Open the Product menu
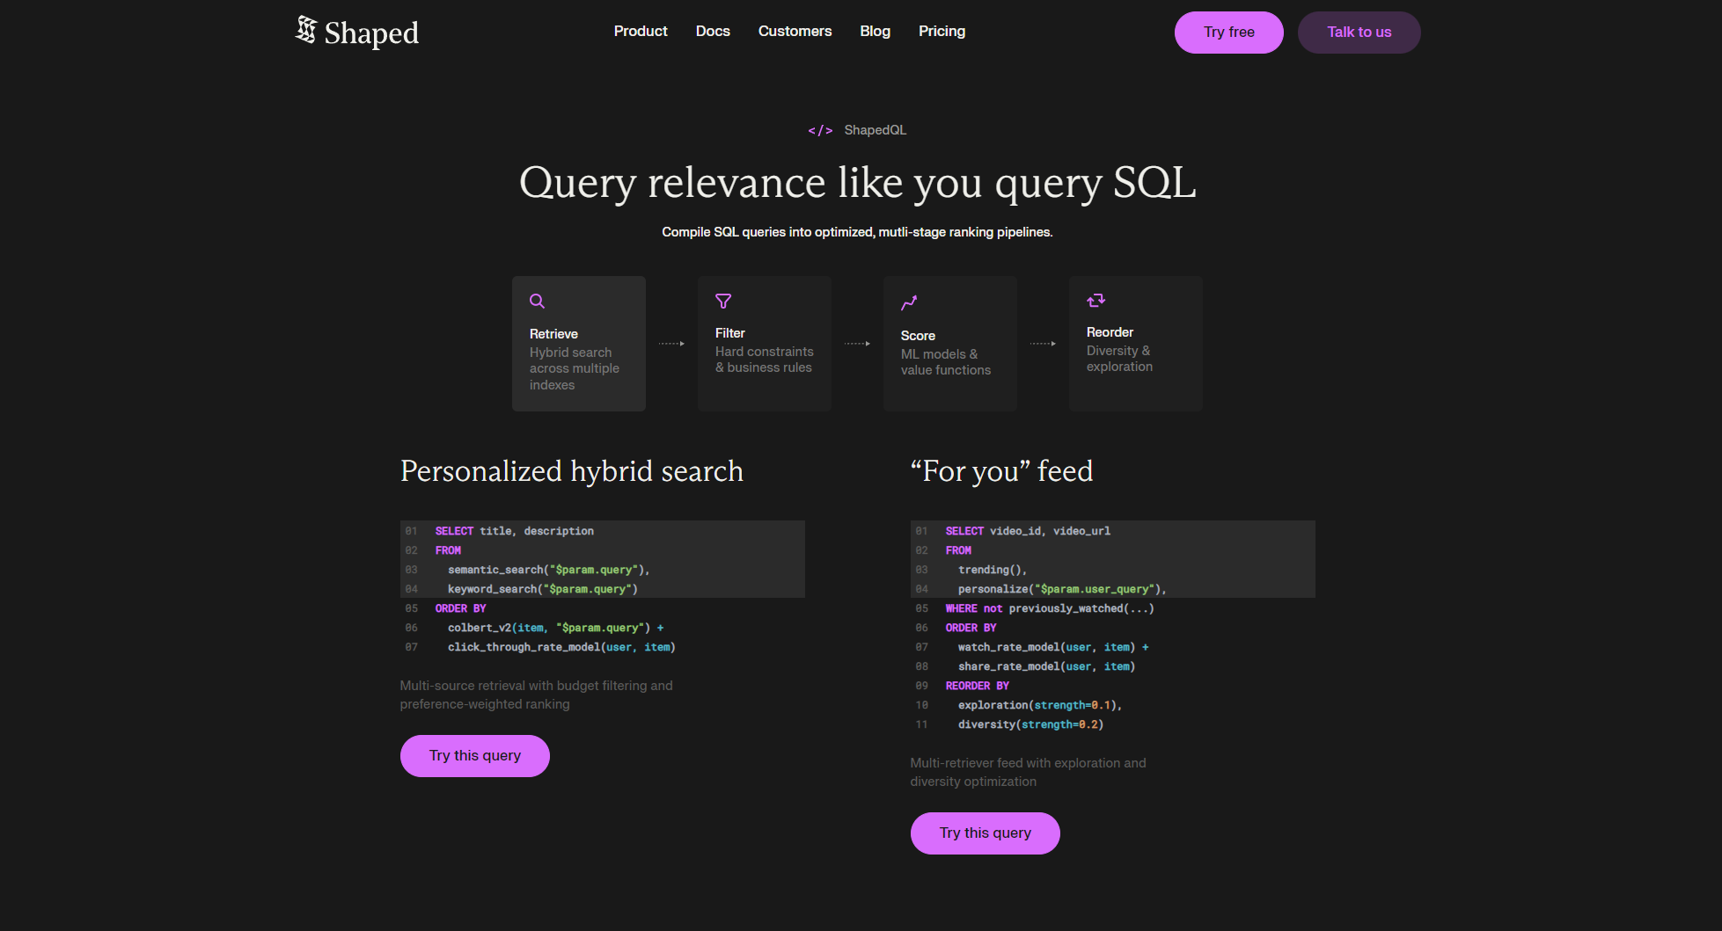 tap(640, 32)
